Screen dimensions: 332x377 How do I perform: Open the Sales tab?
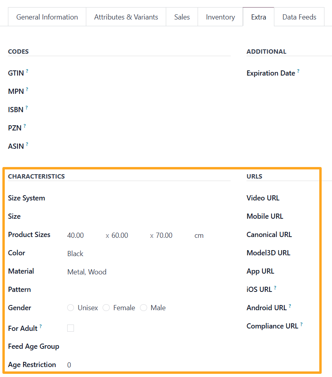coord(182,17)
